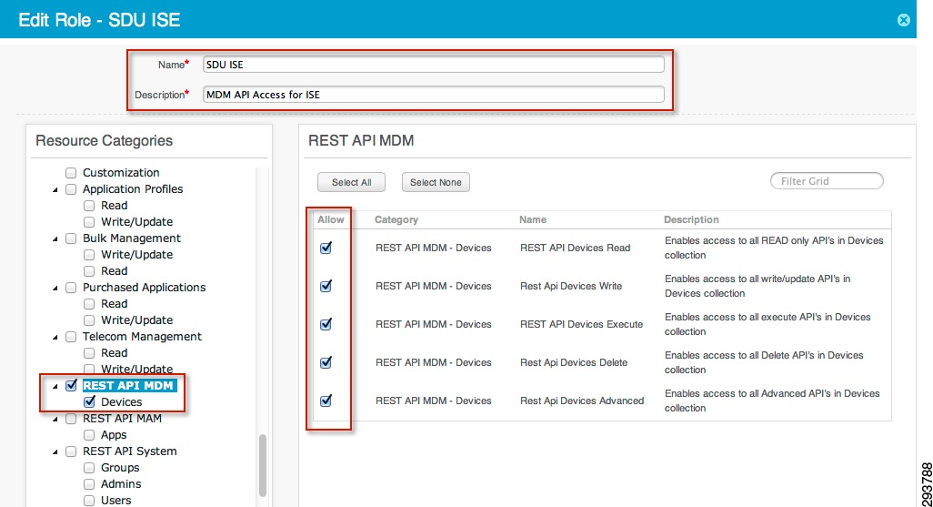This screenshot has width=933, height=507.
Task: Check the REST API MAM checkbox
Action: (71, 419)
